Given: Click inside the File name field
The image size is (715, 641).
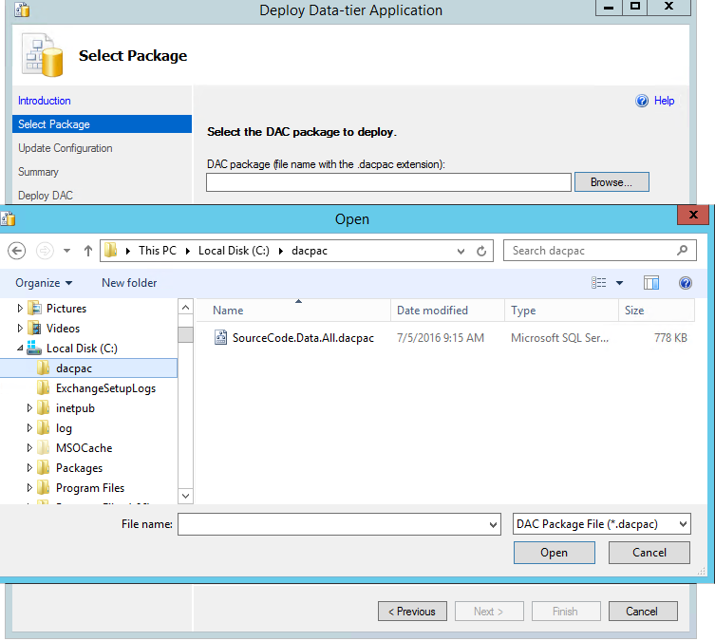Looking at the screenshot, I should click(x=332, y=524).
